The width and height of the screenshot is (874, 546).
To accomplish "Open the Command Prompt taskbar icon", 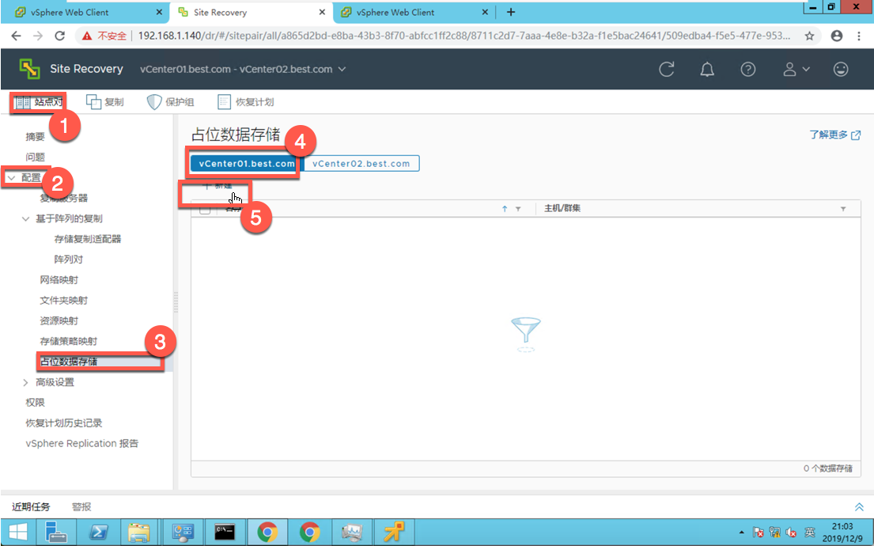I will [225, 532].
